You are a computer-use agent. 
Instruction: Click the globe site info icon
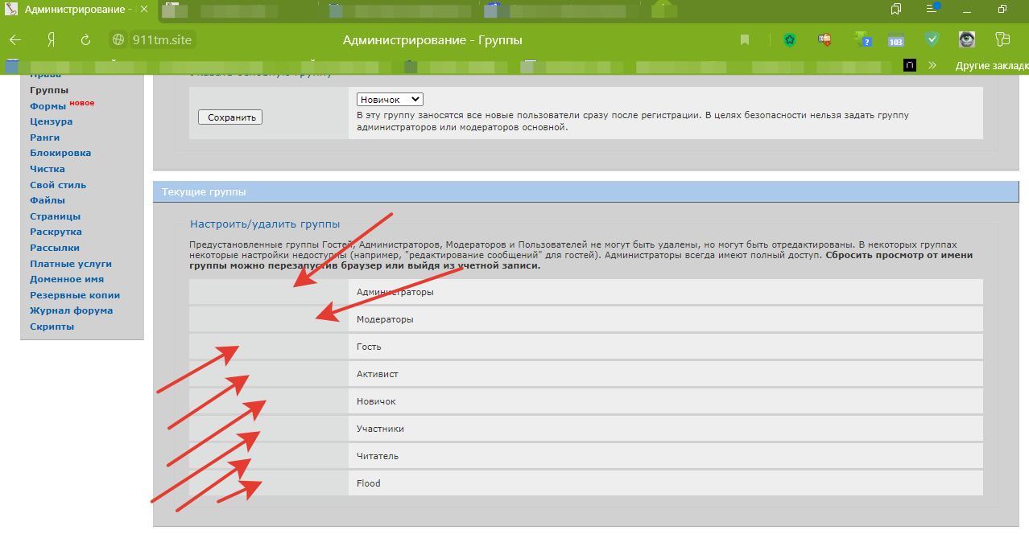(118, 40)
